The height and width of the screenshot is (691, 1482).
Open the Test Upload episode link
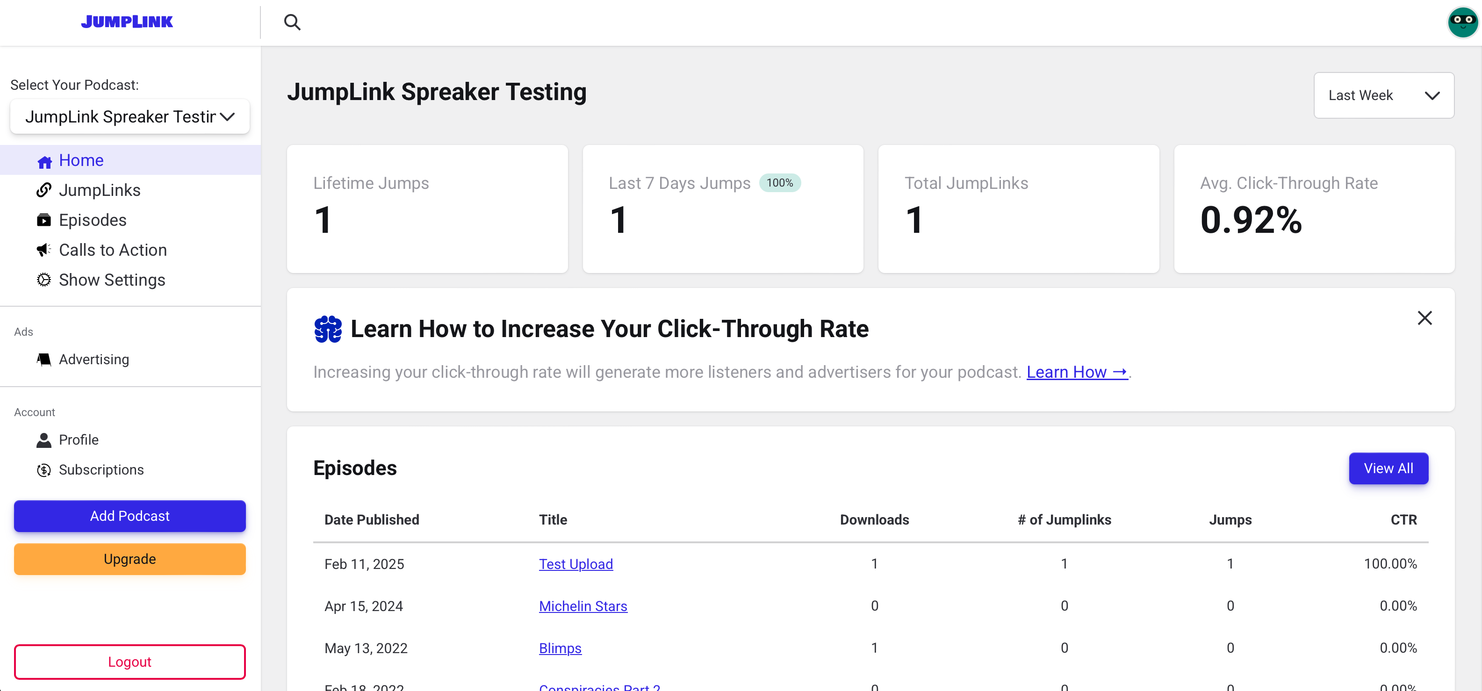(575, 563)
